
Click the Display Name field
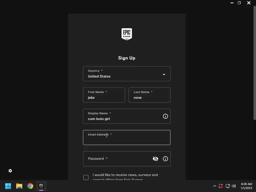(127, 116)
